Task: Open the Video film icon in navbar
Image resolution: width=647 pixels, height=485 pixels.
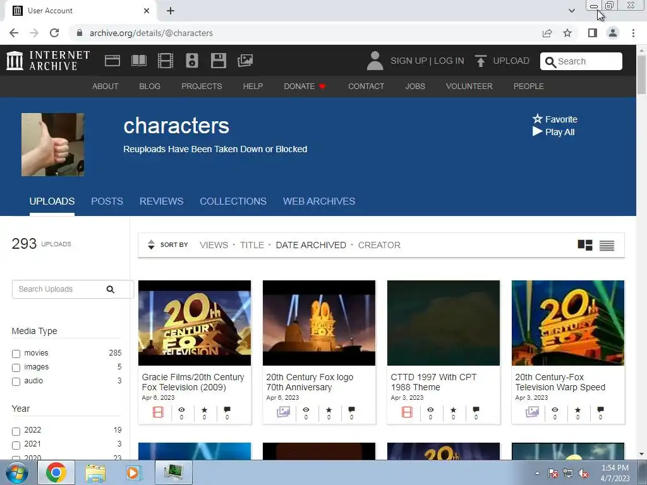Action: click(x=166, y=61)
